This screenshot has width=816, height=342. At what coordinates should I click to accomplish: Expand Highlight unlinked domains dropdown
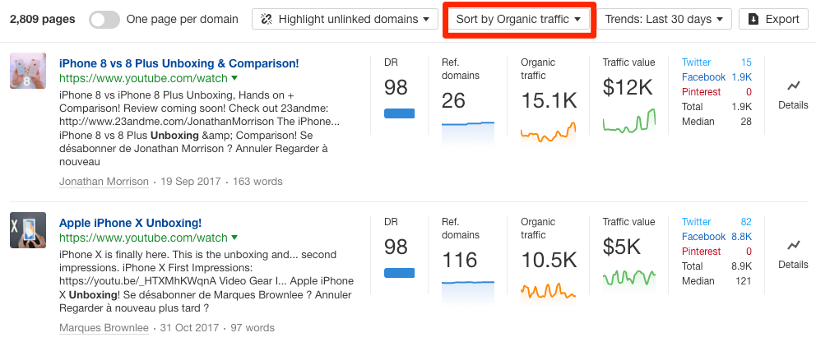[345, 19]
